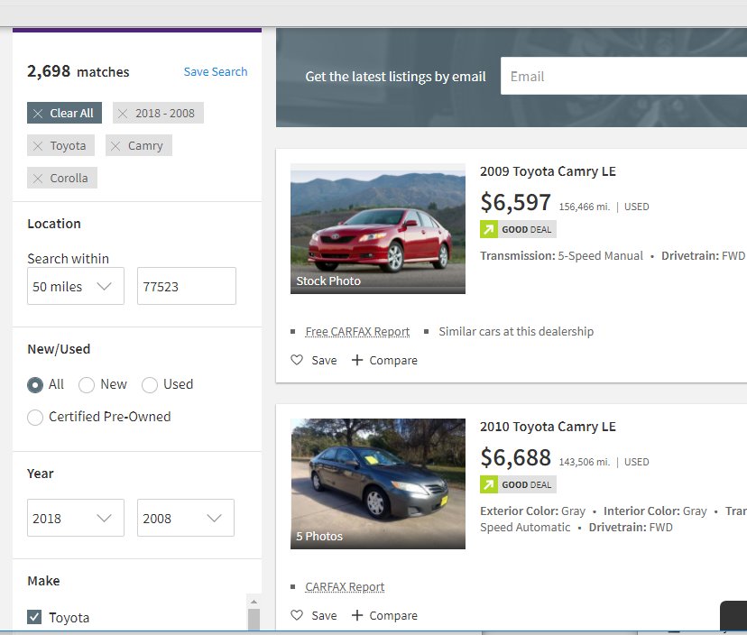Click the Good Deal badge on 2010 Camry
The image size is (747, 635).
(x=518, y=484)
